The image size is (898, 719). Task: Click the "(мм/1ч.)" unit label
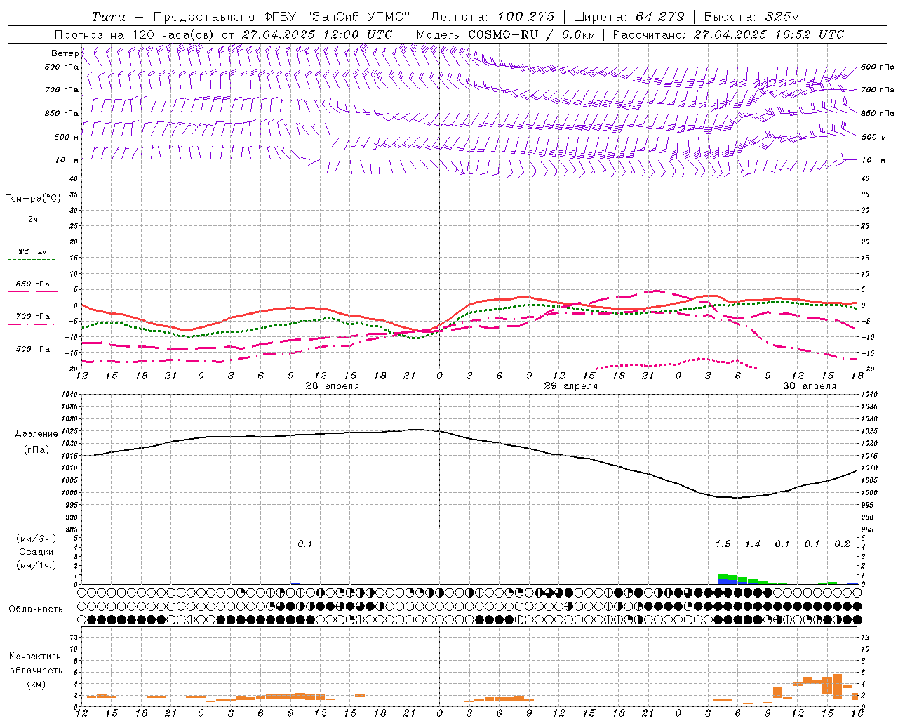coord(36,565)
